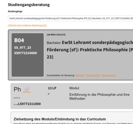Open the Philosophie advising link
This screenshot has width=133, height=124.
coord(93,76)
